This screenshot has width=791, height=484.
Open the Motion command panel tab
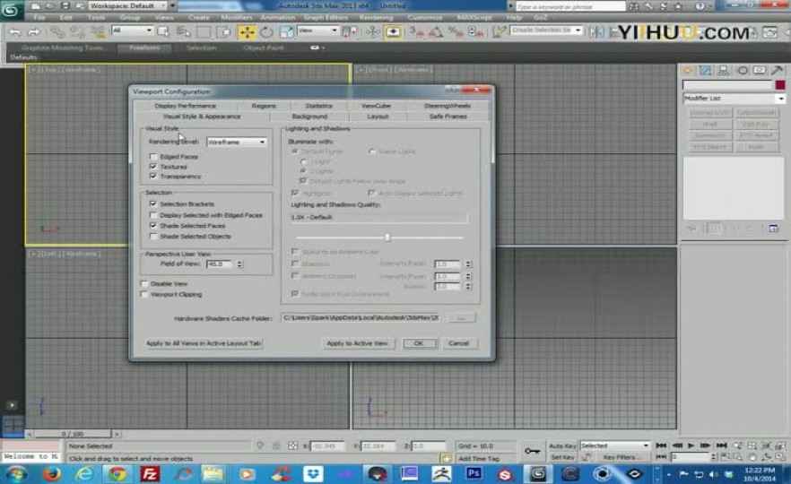(x=742, y=71)
